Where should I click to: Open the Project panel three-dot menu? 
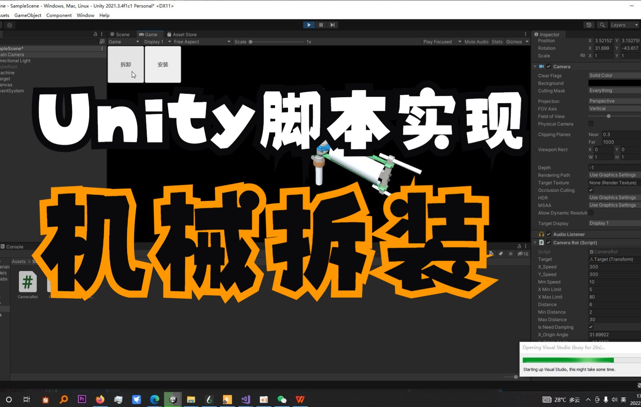pos(525,246)
